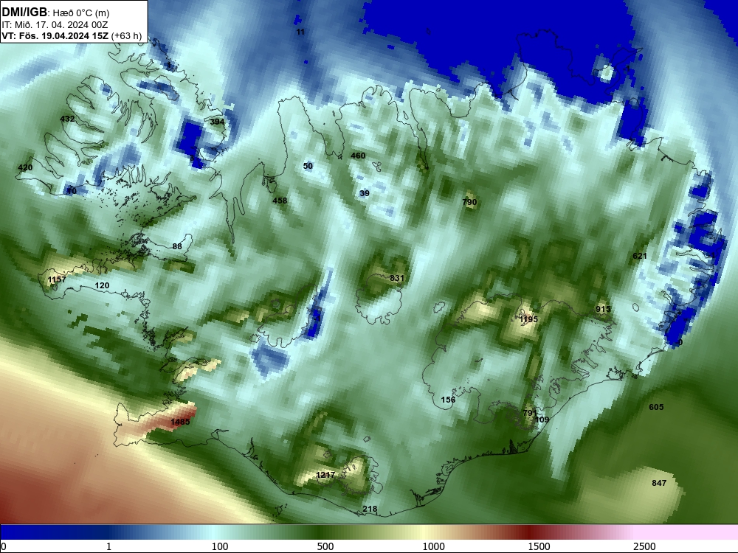Viewport: 738px width, 553px height.
Task: Click the map value 218
Action: coord(370,509)
